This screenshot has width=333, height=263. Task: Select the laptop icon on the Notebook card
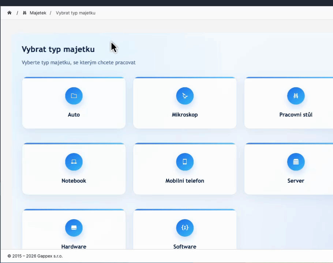[74, 162]
